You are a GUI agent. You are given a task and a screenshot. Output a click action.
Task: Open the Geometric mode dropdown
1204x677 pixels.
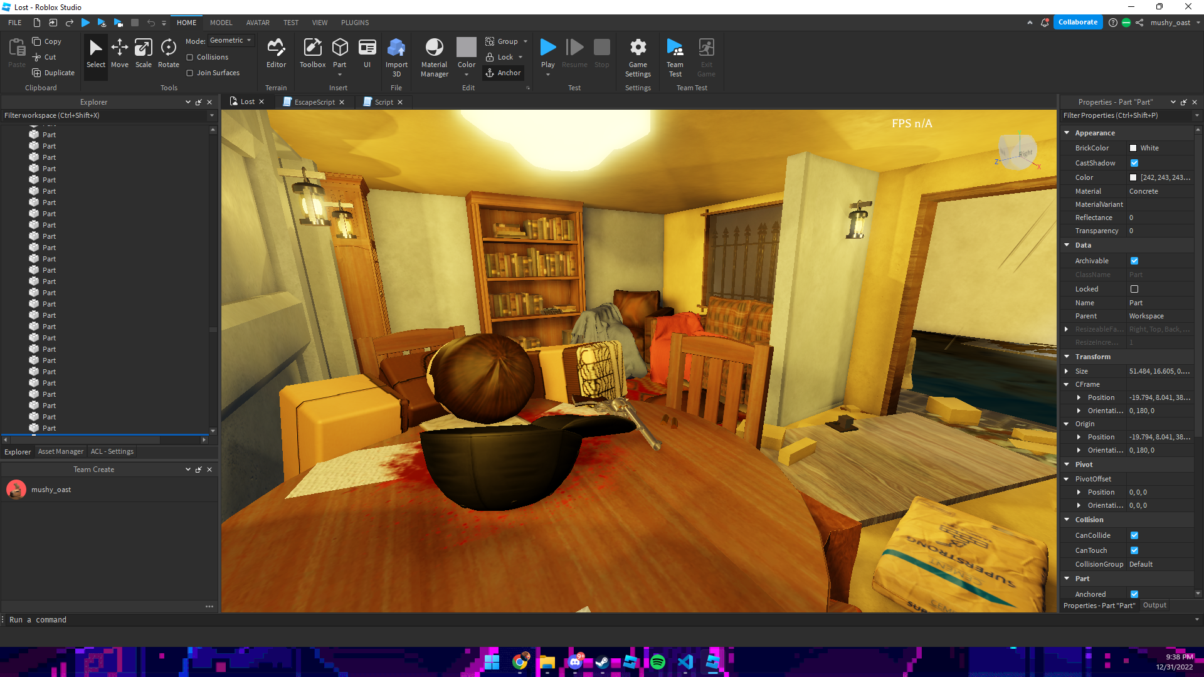[x=231, y=40]
